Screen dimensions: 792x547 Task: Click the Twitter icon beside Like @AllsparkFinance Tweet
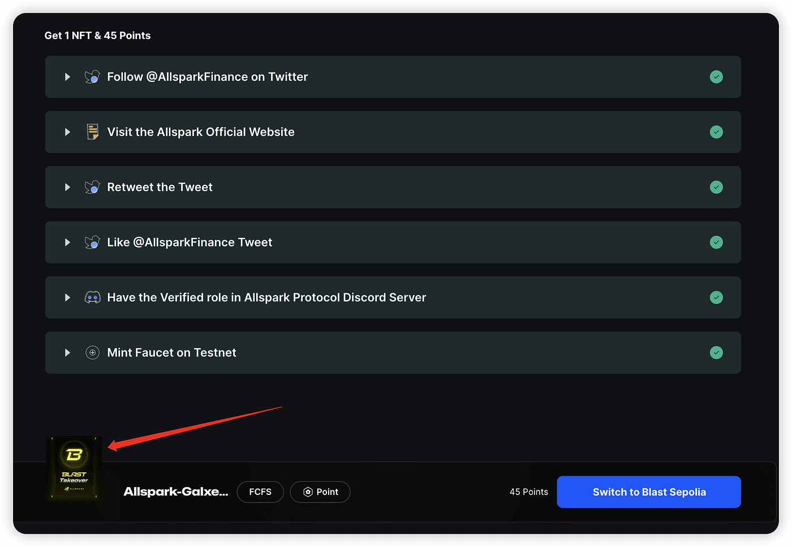pyautogui.click(x=92, y=242)
